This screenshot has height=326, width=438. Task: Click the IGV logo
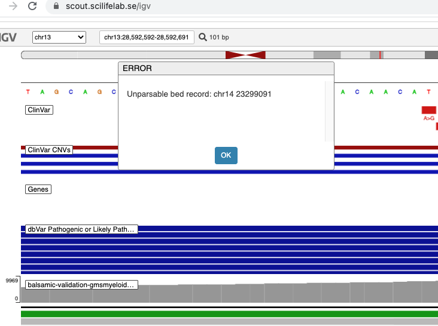(x=8, y=38)
